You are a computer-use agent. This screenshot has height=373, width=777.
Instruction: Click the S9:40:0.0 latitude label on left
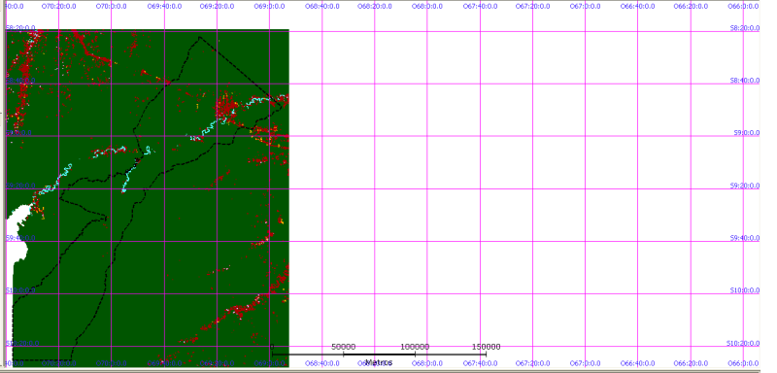pyautogui.click(x=19, y=238)
